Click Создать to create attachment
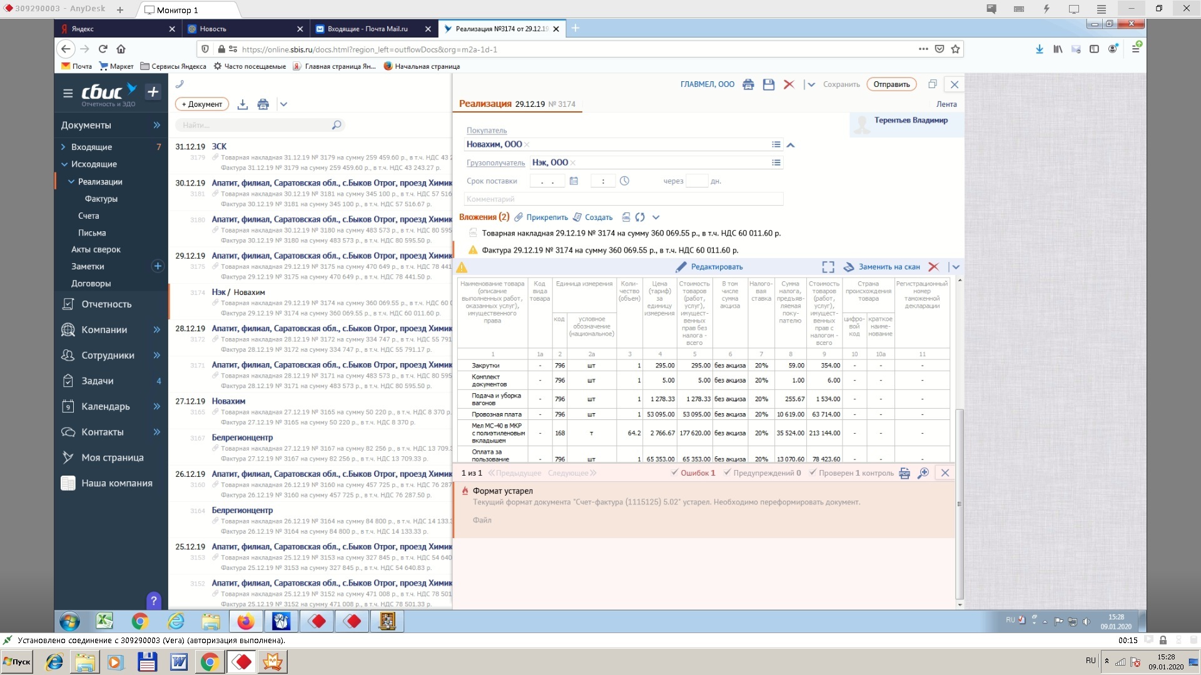The image size is (1201, 675). coord(599,217)
